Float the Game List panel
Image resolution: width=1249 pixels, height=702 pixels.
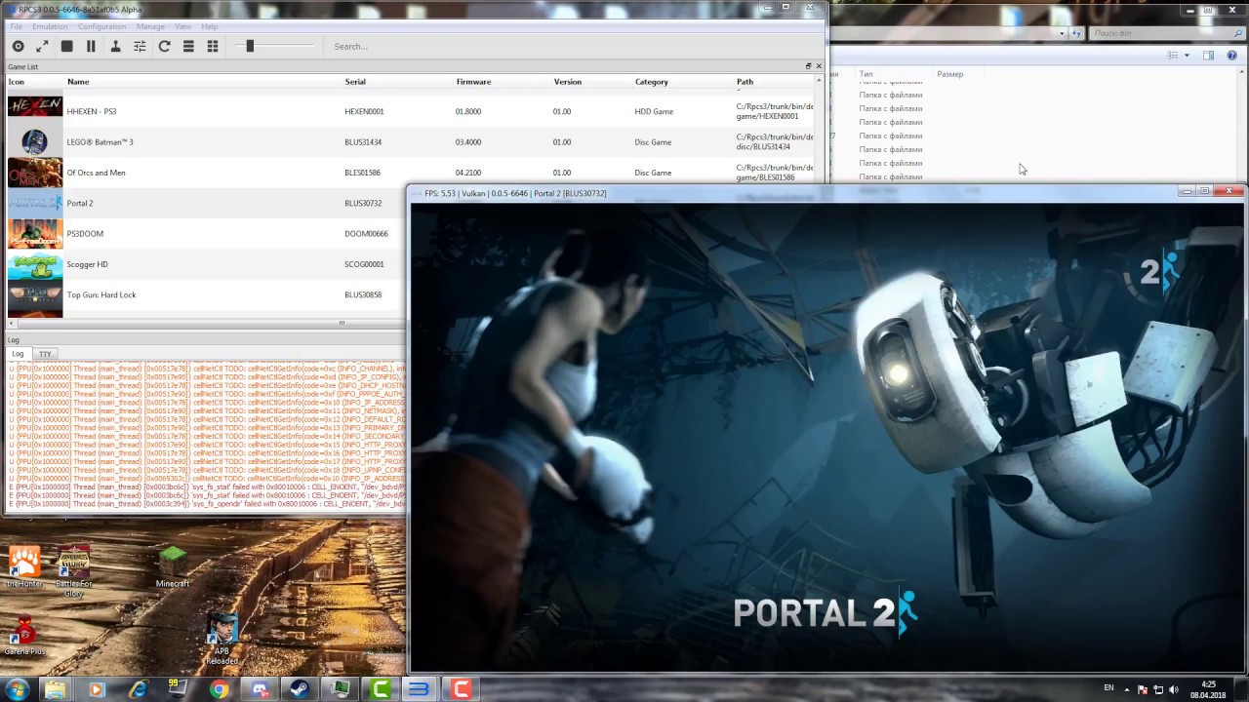tap(808, 66)
